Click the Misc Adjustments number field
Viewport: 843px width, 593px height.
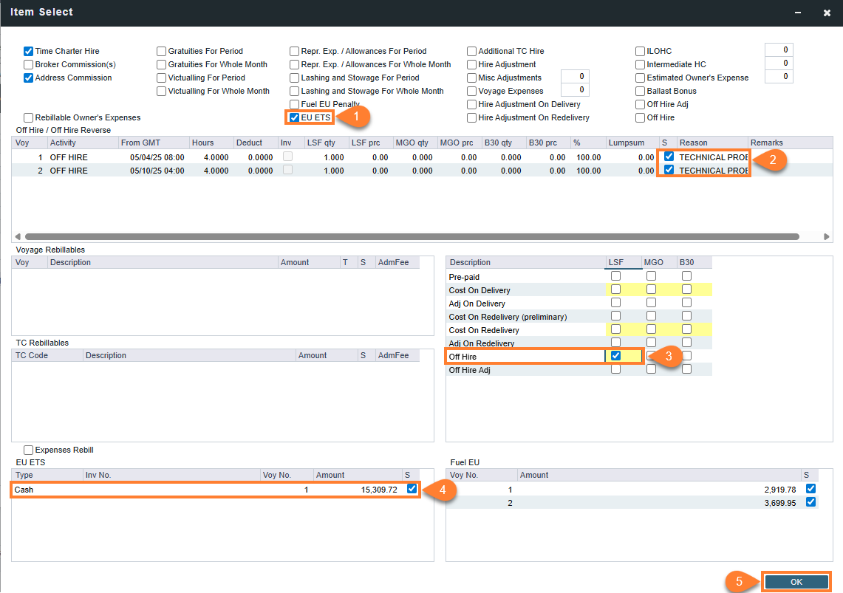pyautogui.click(x=576, y=77)
